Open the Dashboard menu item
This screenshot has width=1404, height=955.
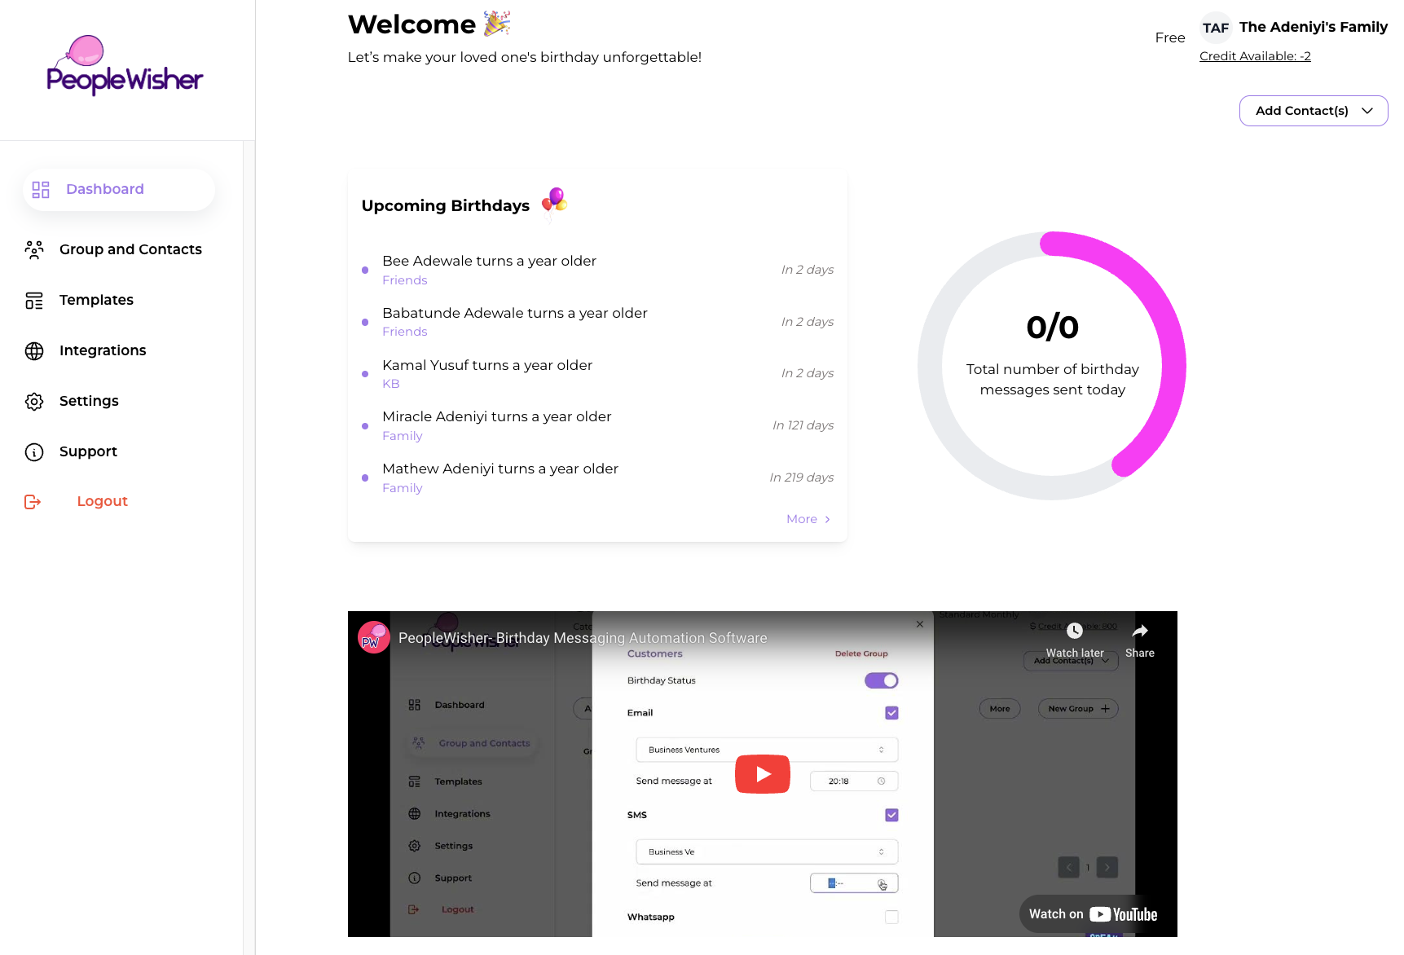(119, 190)
